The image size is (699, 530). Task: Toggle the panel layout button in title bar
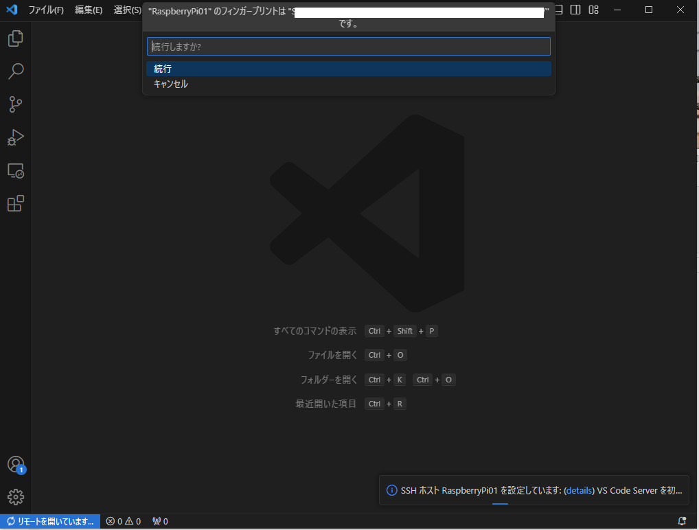[559, 10]
